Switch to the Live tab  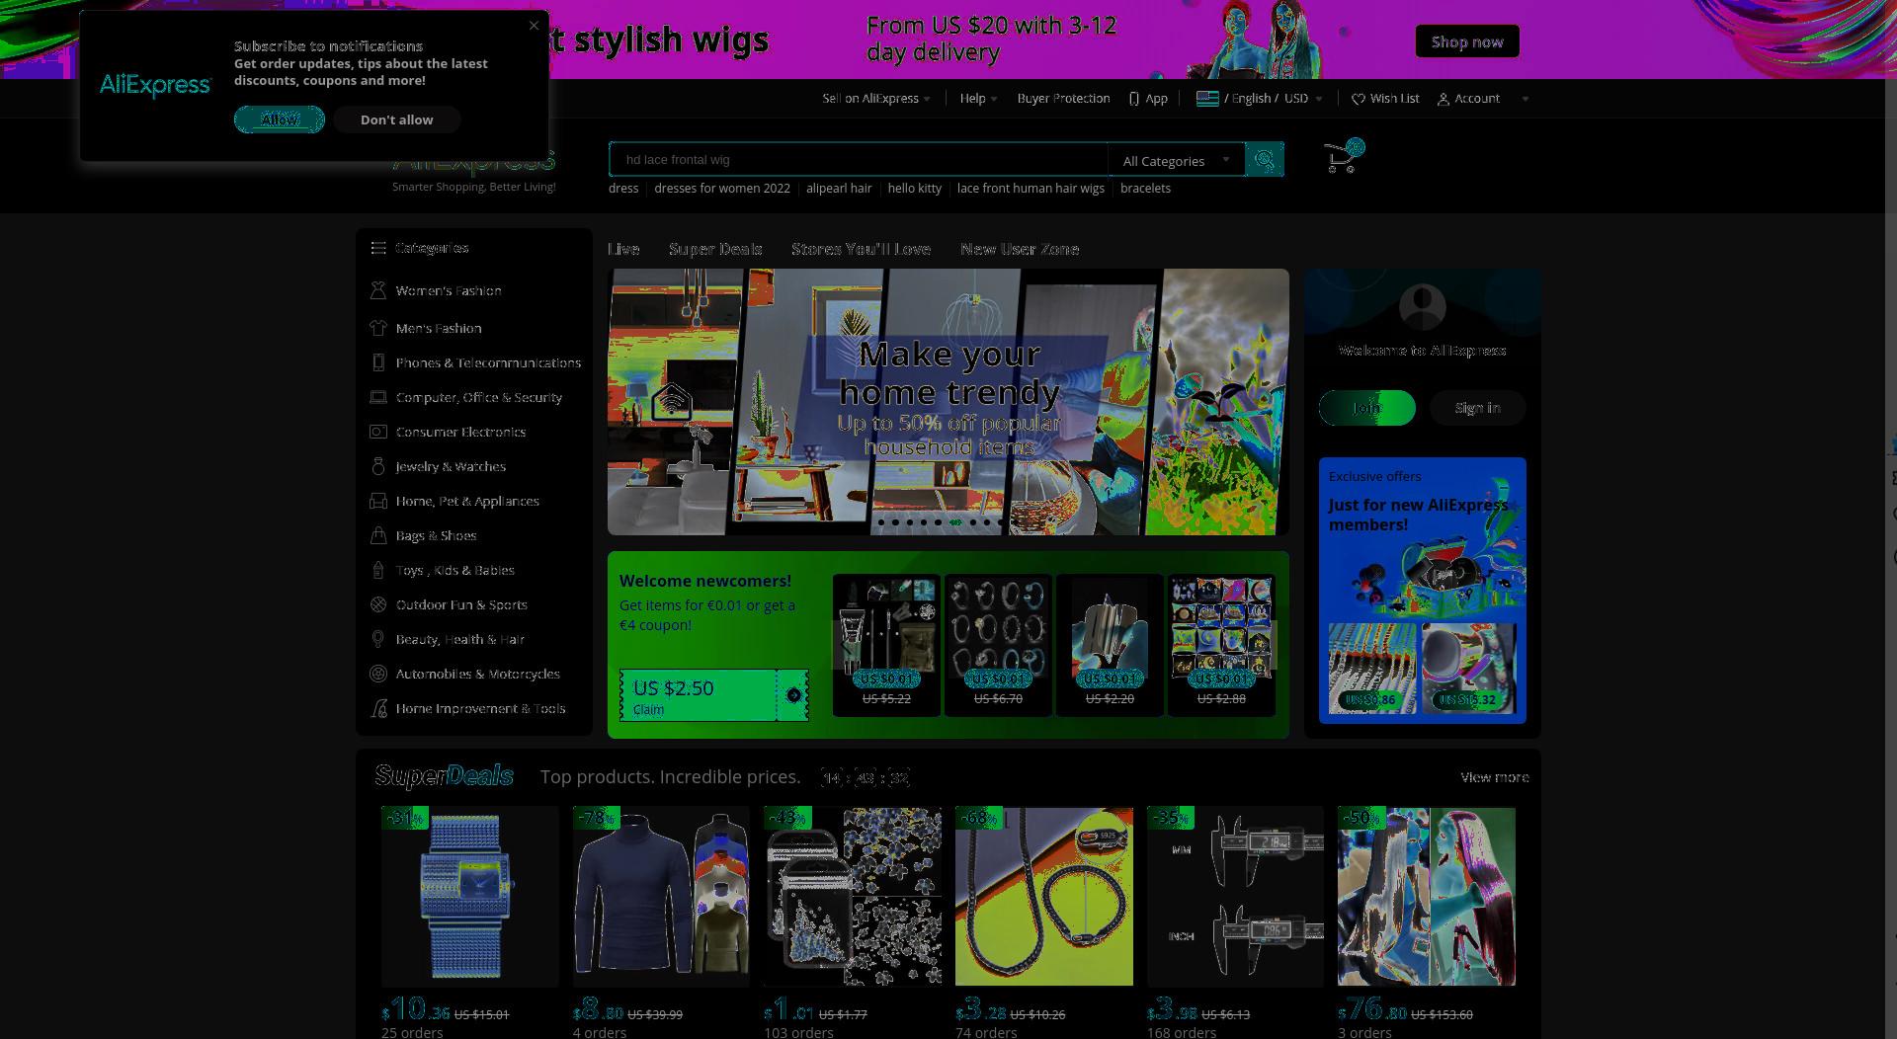coord(623,249)
